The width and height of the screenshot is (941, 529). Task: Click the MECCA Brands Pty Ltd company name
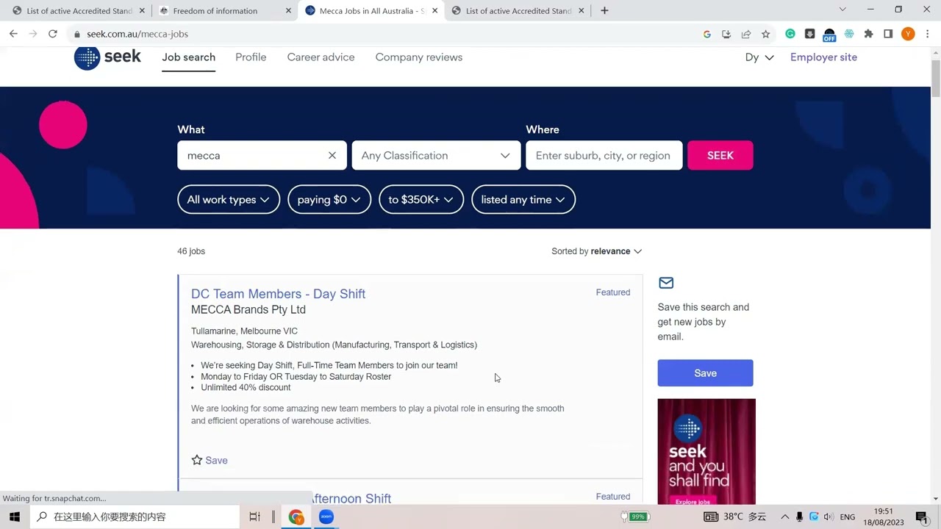pyautogui.click(x=248, y=310)
